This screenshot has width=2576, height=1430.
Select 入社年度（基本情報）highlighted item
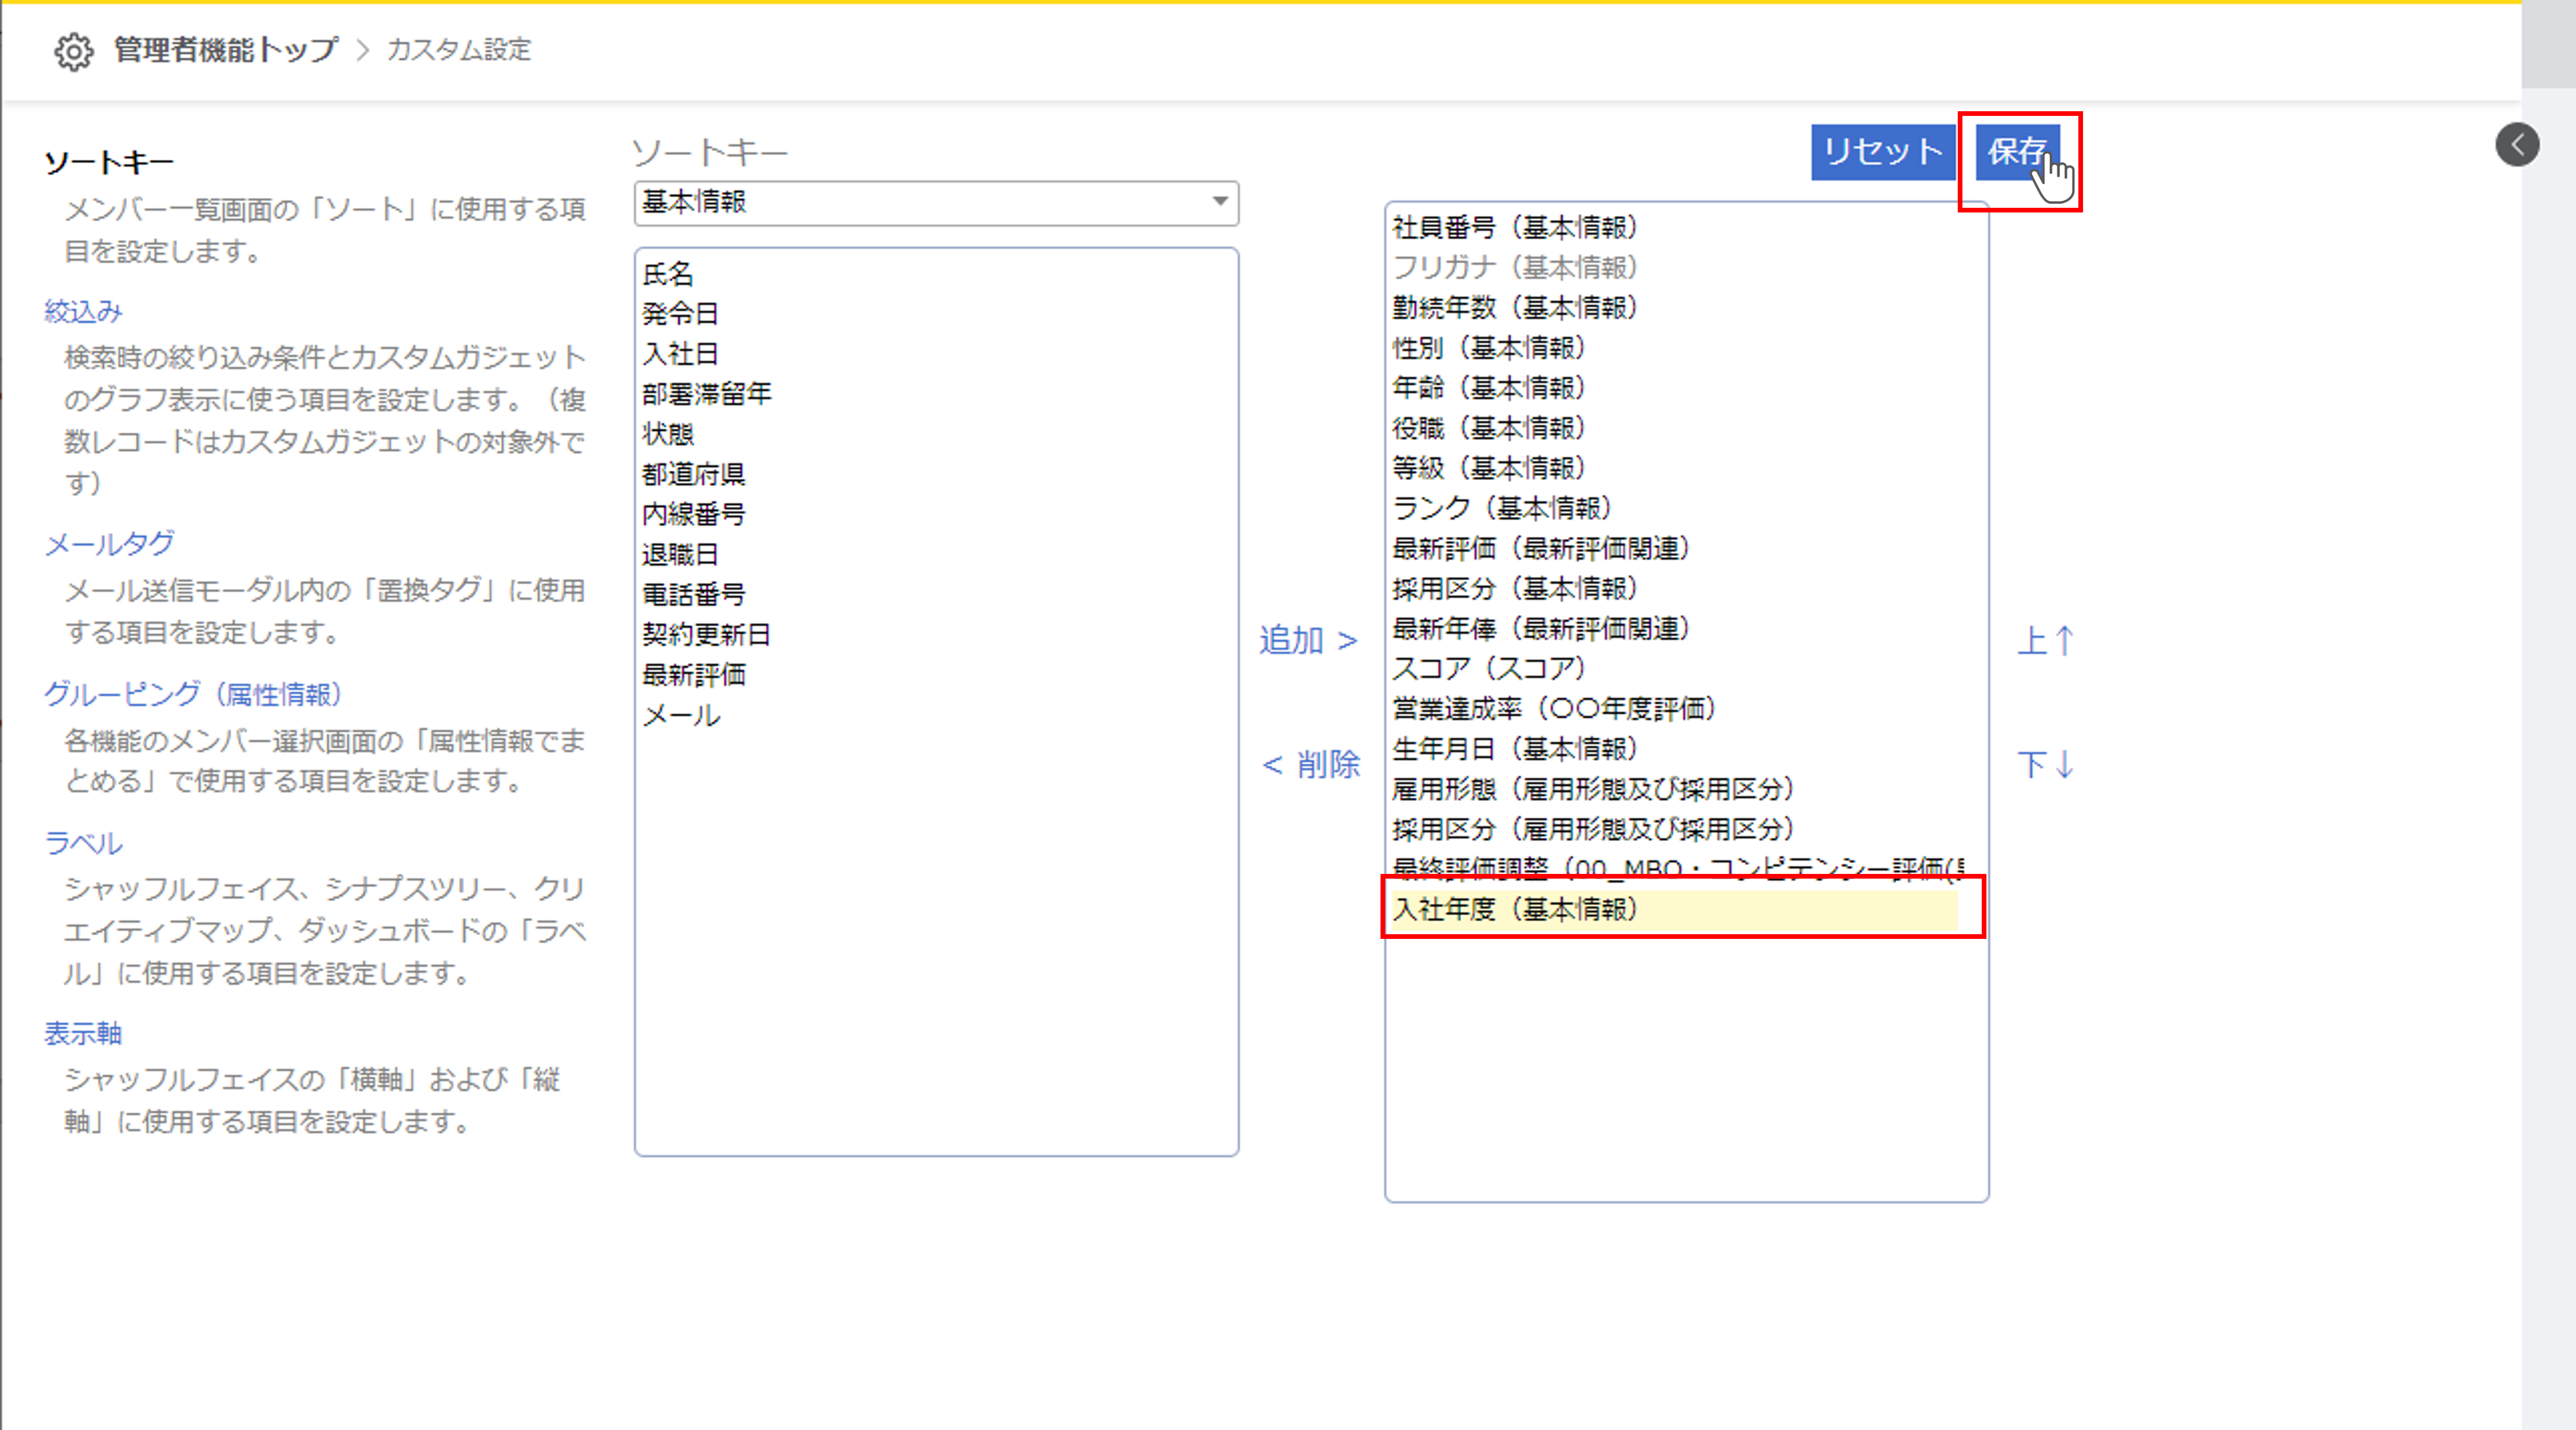(x=1514, y=909)
